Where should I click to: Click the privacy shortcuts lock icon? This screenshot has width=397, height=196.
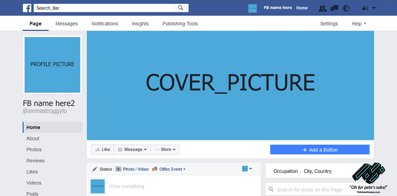[x=365, y=8]
